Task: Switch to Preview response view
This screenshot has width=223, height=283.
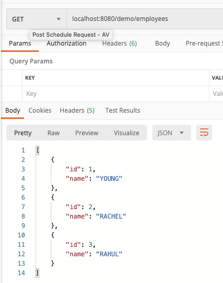Action: 87,133
